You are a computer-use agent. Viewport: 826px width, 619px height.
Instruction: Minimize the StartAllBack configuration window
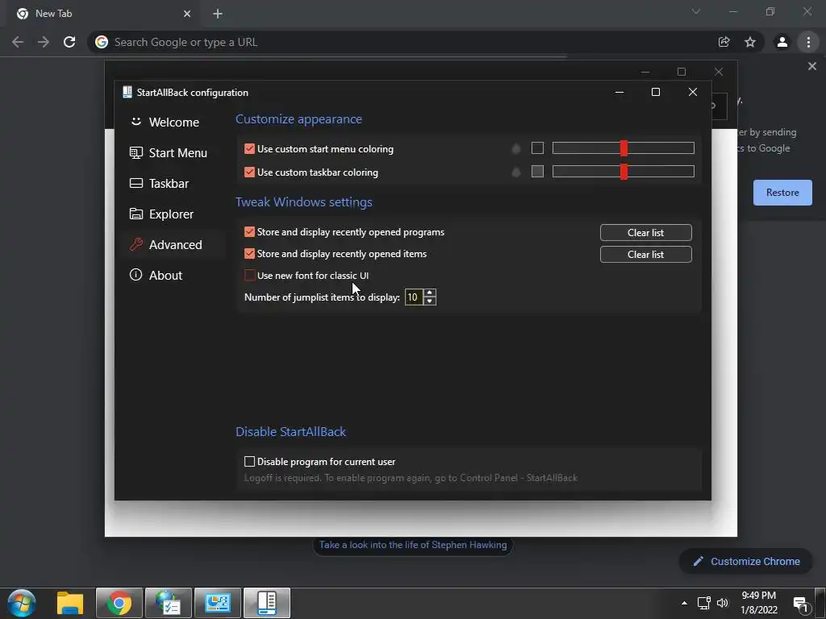click(619, 92)
